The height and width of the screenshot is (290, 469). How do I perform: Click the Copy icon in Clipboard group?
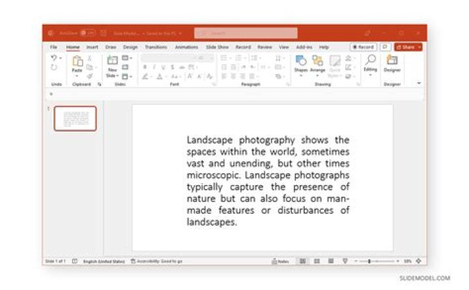[89, 67]
